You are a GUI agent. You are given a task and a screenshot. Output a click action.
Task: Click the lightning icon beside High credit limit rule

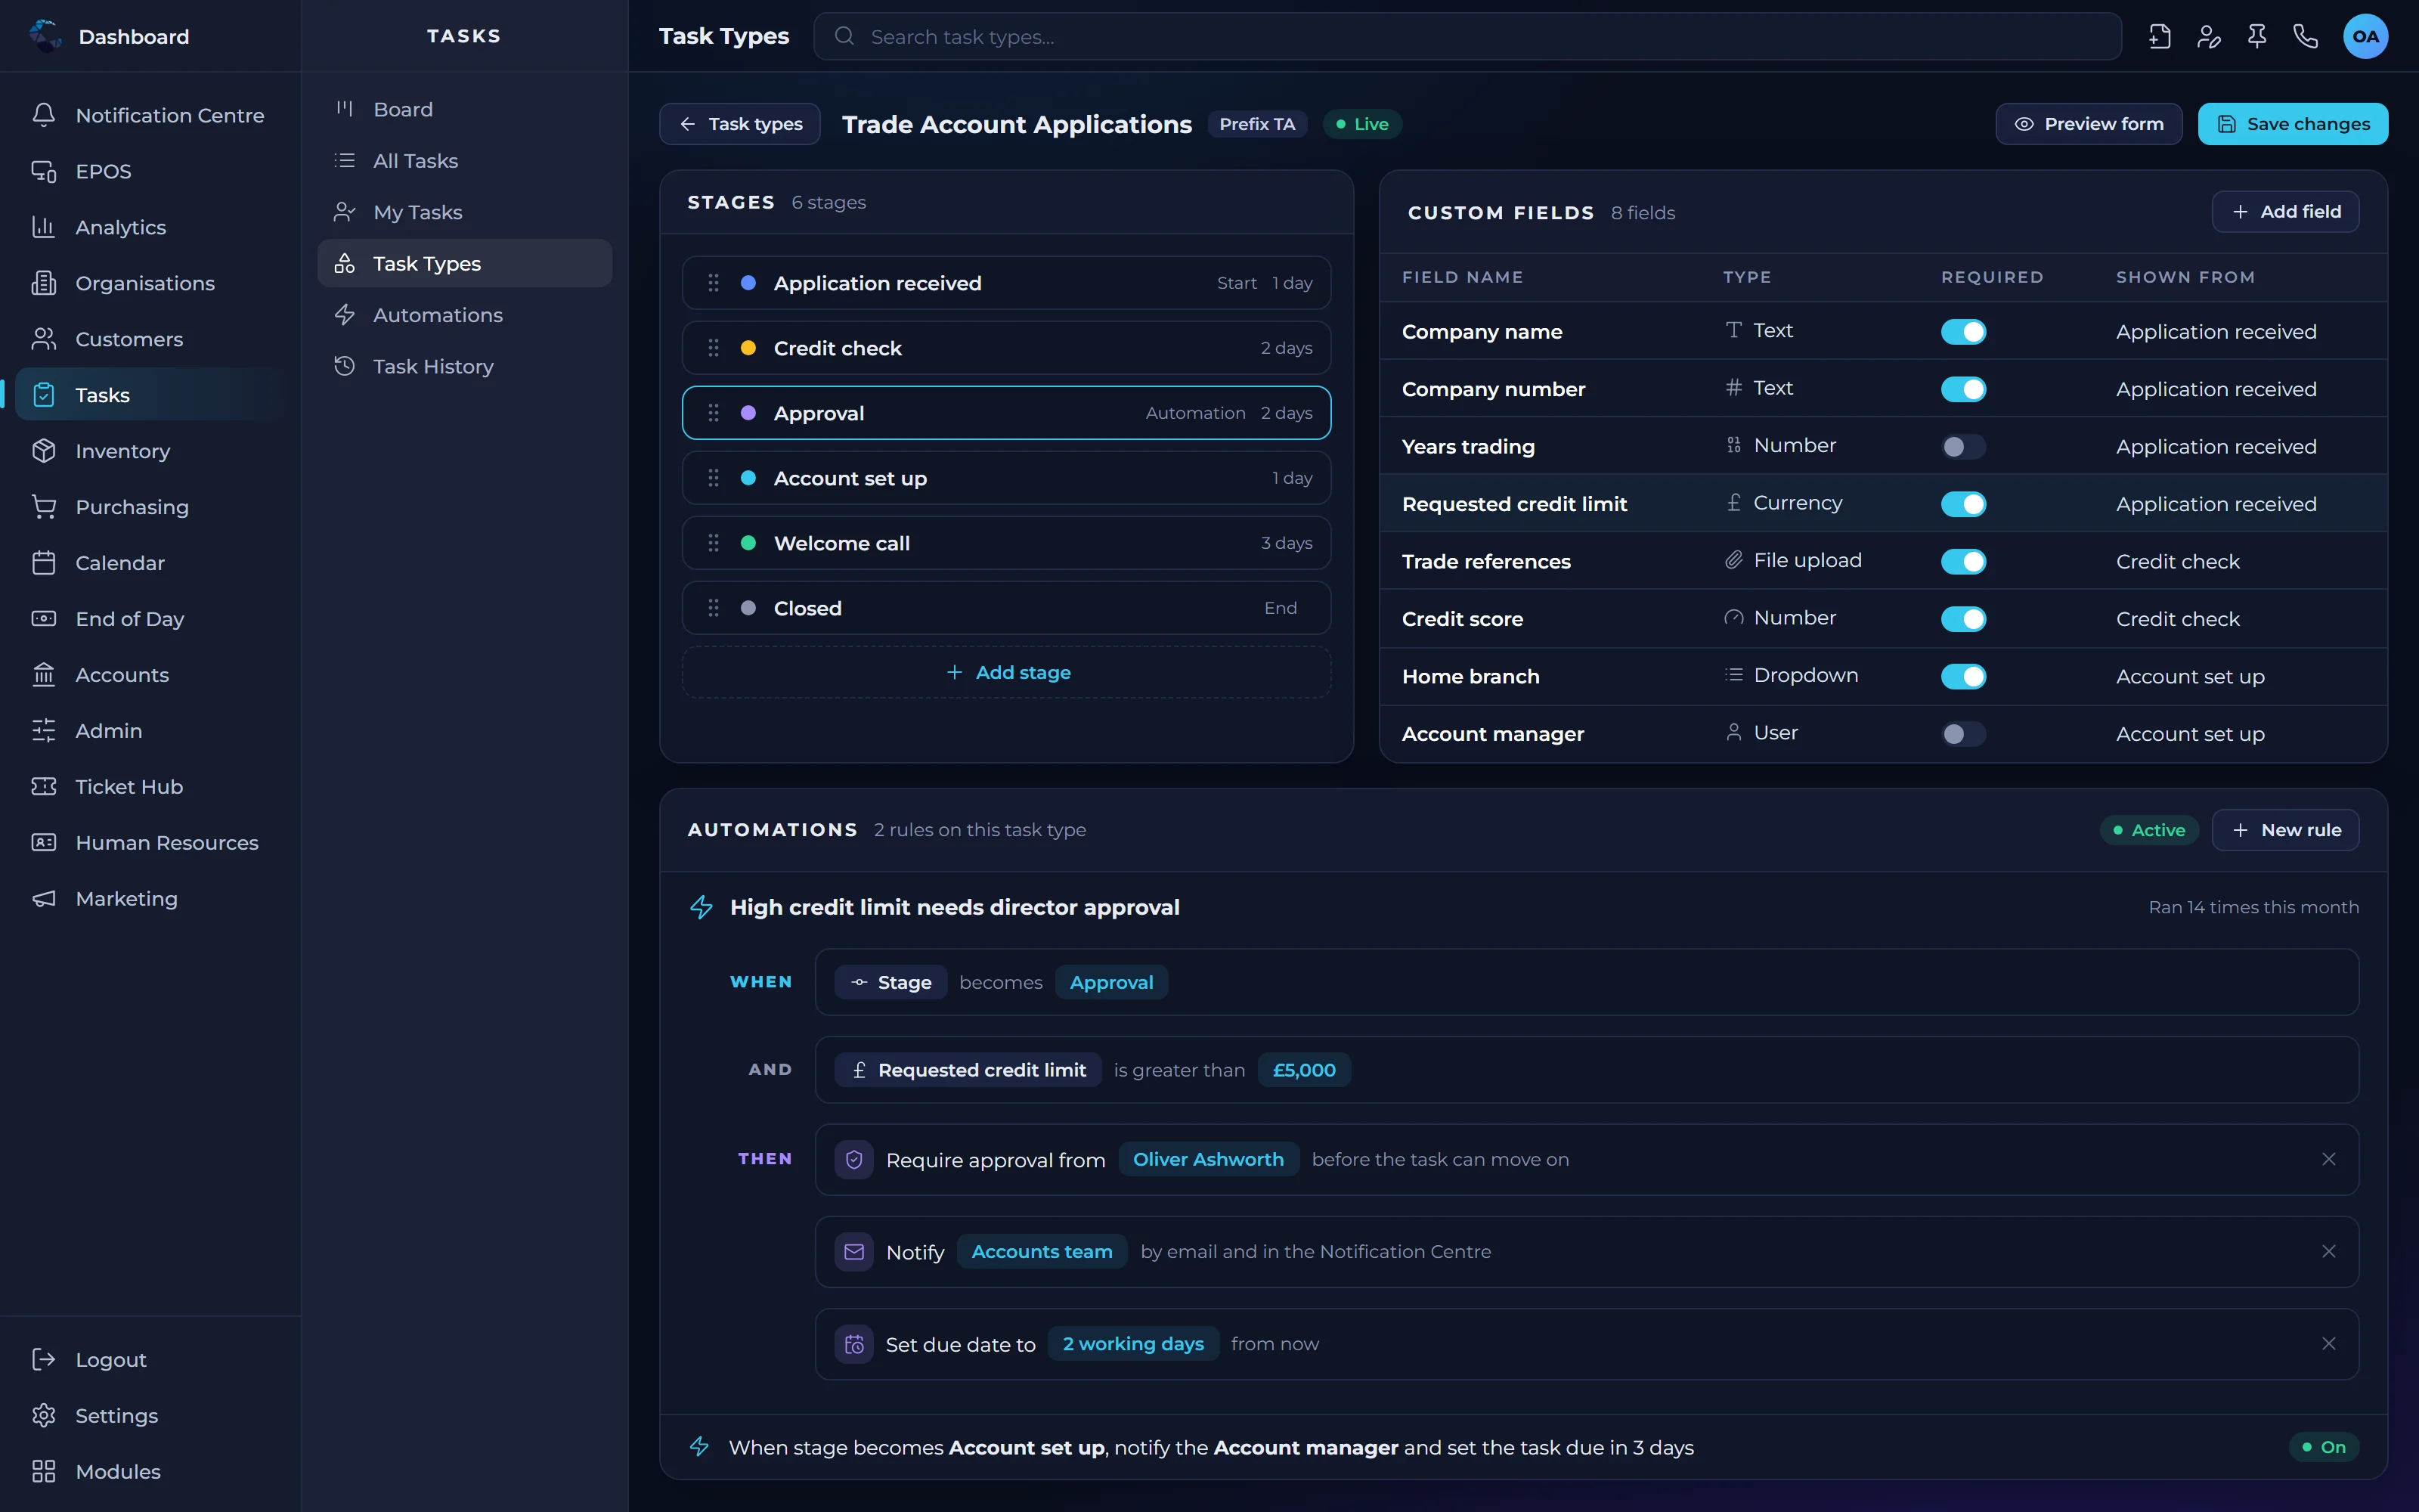pos(702,907)
